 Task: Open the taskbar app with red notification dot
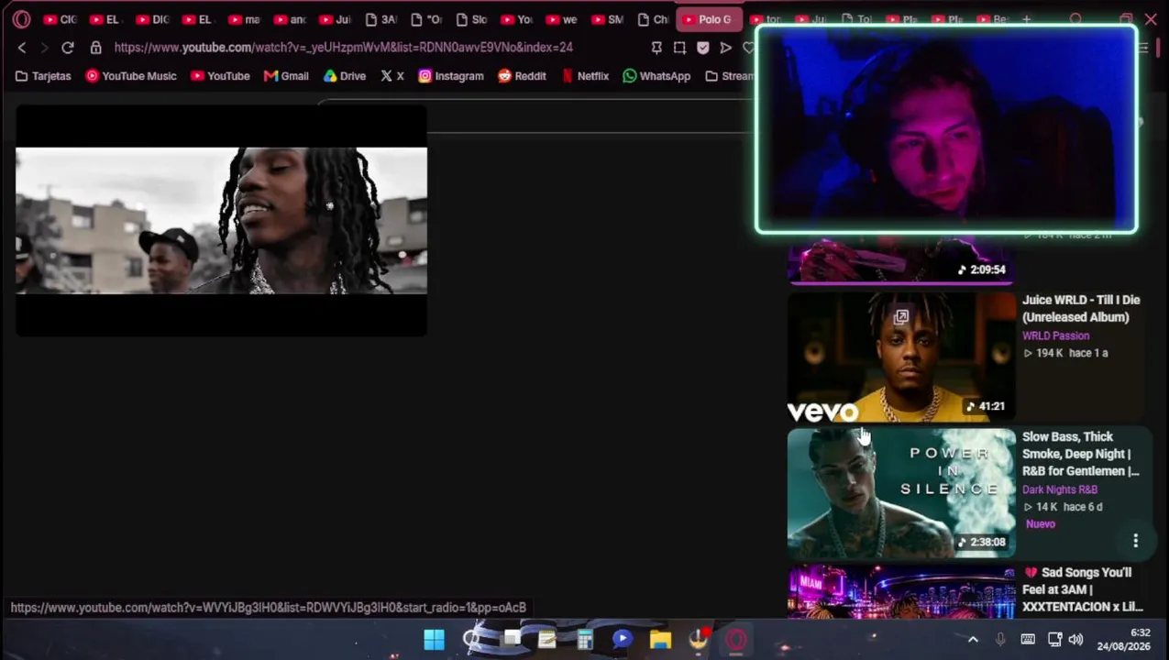699,639
